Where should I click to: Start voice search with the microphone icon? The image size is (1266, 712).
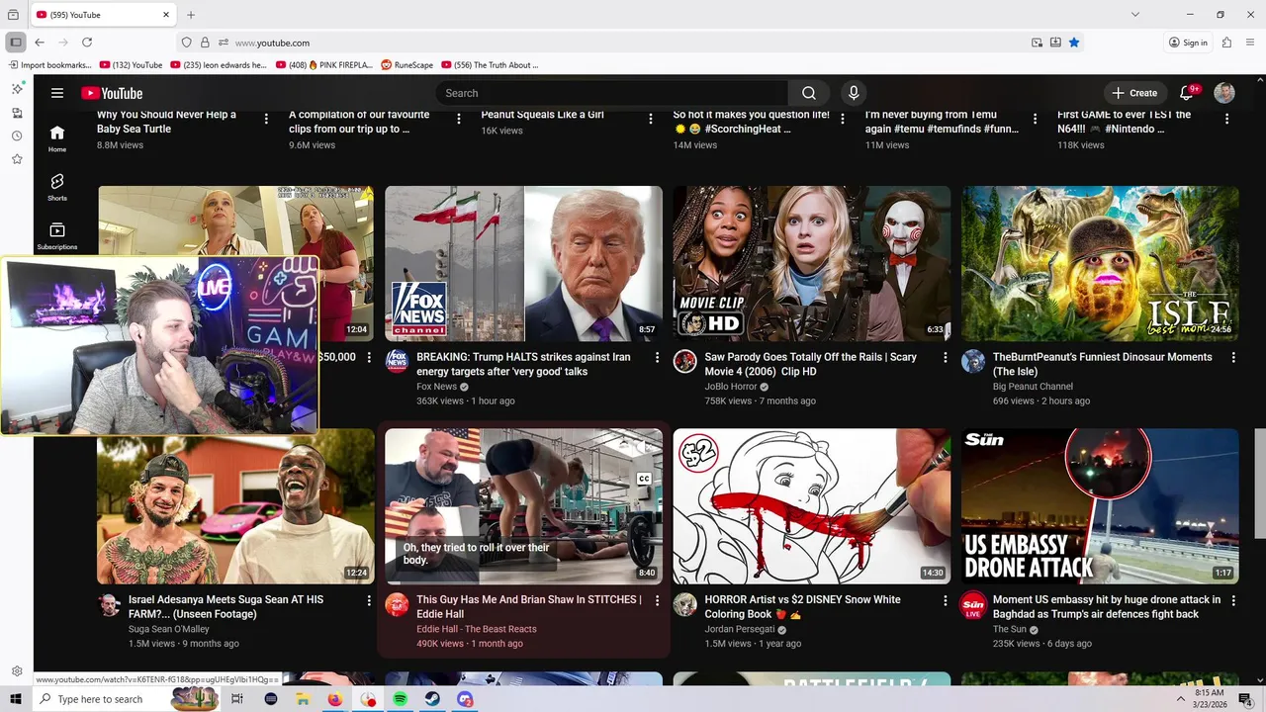[854, 93]
